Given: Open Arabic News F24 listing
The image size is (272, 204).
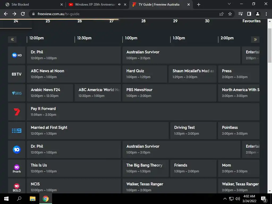Looking at the screenshot, I should (50, 93).
